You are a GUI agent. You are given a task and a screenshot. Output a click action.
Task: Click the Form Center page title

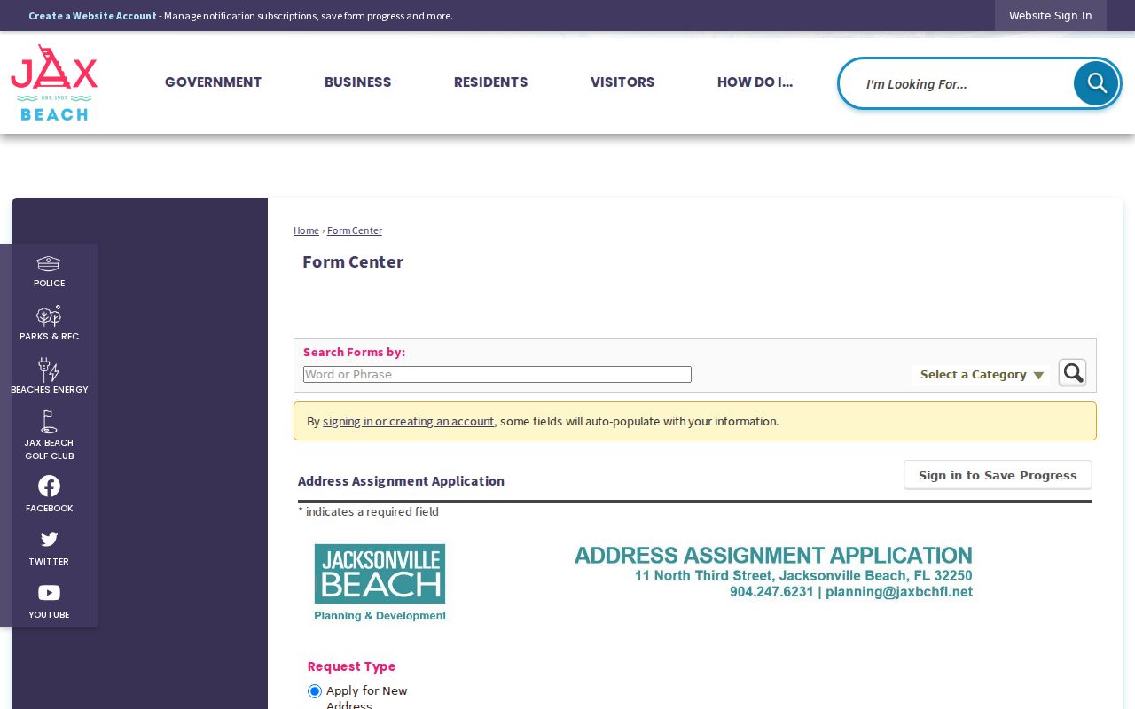[x=353, y=262]
